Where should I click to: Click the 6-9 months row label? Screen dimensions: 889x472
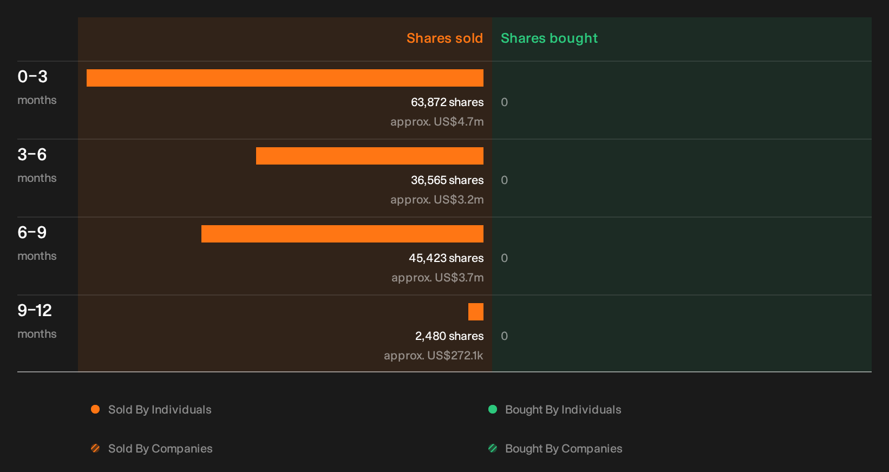[x=37, y=243]
